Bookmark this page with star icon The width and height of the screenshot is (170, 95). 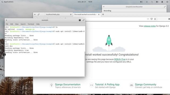tap(155, 19)
